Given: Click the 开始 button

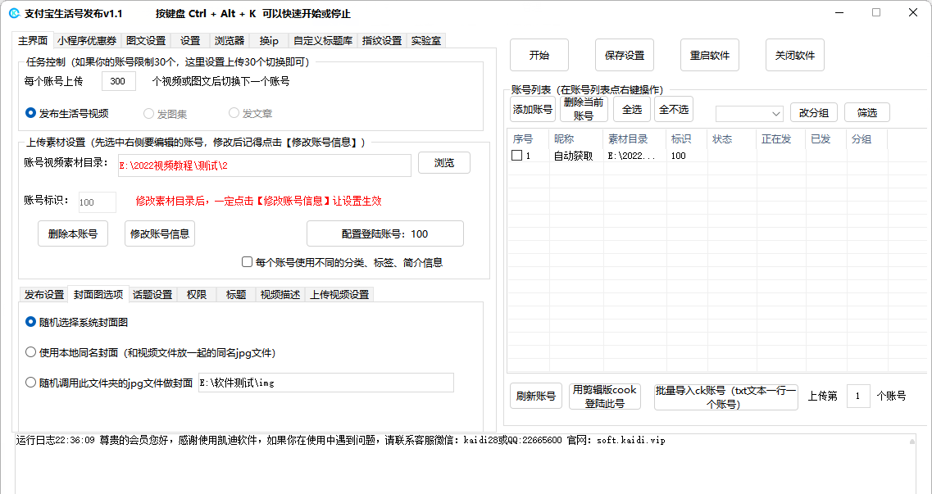Looking at the screenshot, I should (539, 55).
